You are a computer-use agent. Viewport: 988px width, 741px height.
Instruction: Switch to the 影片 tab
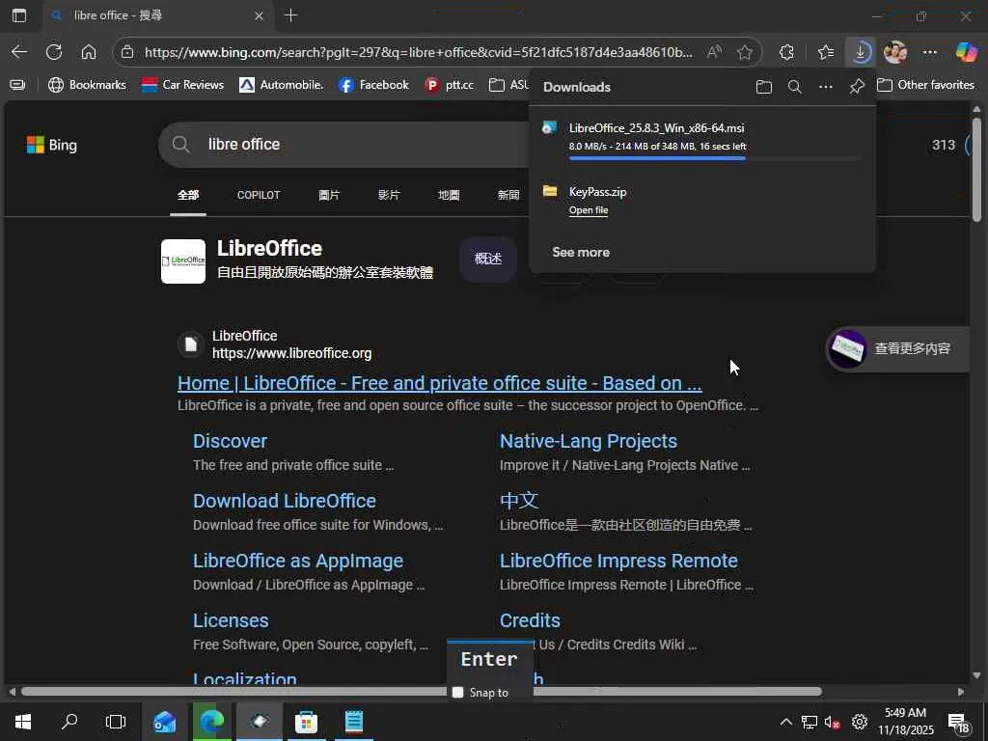(x=389, y=195)
